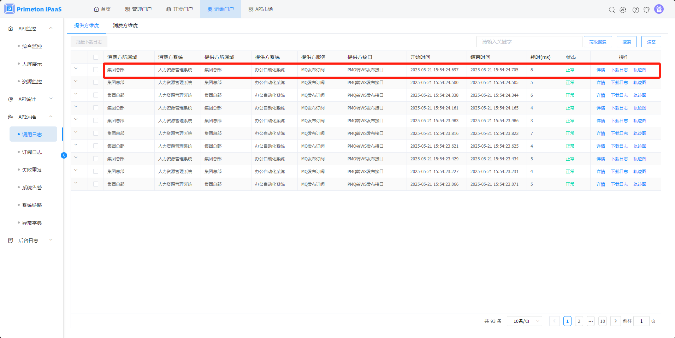Open the 10条/页 page size dropdown
The width and height of the screenshot is (675, 338).
click(x=524, y=321)
